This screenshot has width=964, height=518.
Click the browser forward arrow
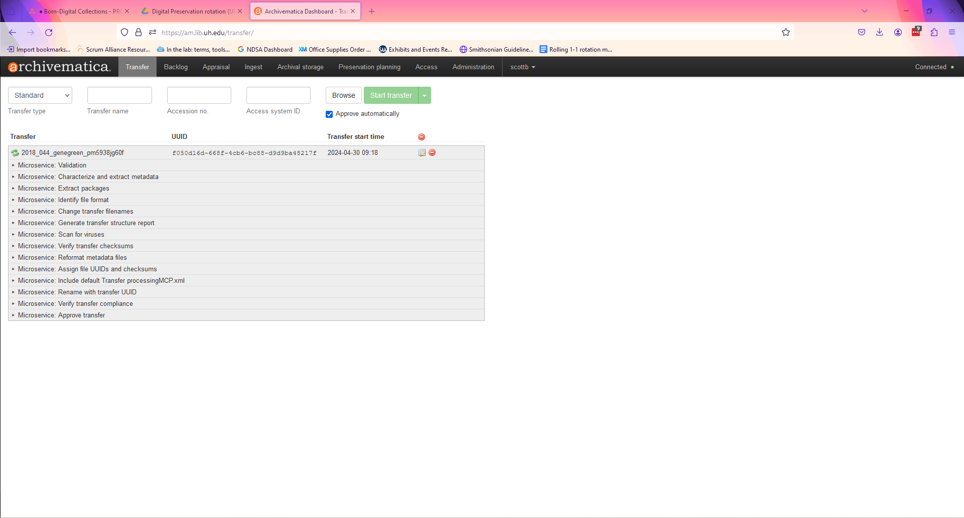pos(31,33)
